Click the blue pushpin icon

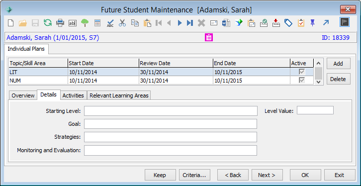pyautogui.click(x=312, y=23)
